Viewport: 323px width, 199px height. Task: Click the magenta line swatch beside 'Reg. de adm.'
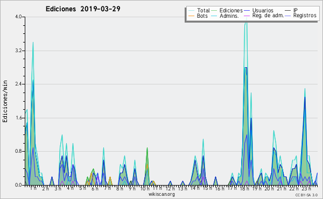(x=247, y=16)
